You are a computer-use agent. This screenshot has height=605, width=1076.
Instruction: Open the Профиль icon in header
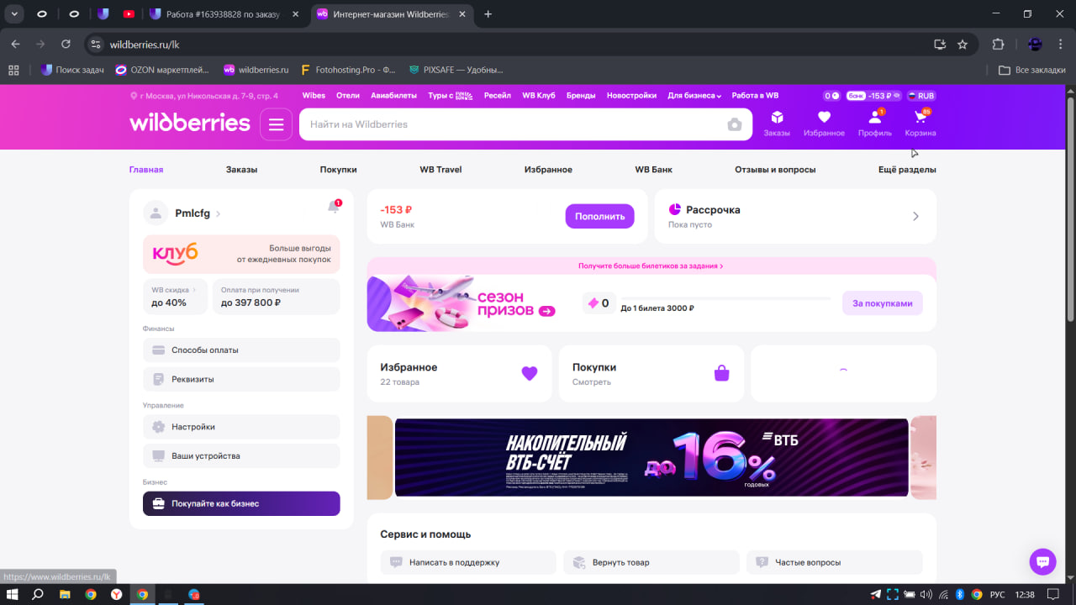(x=875, y=118)
